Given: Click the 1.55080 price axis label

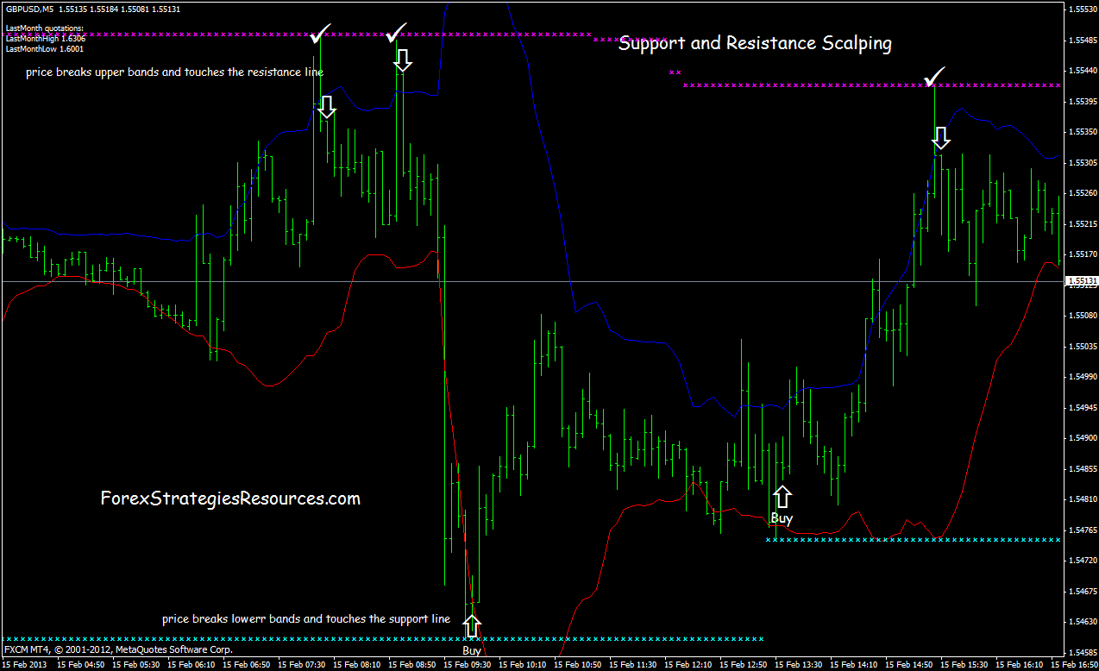Looking at the screenshot, I should click(1082, 316).
